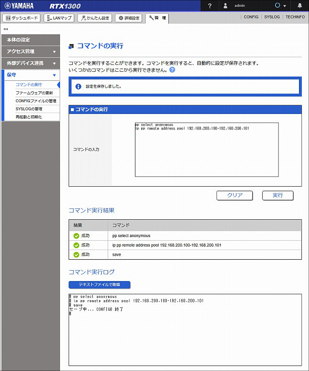Viewport: 309px width, 371px height.
Task: Click the 設定を保存しました message text
Action: [104, 87]
